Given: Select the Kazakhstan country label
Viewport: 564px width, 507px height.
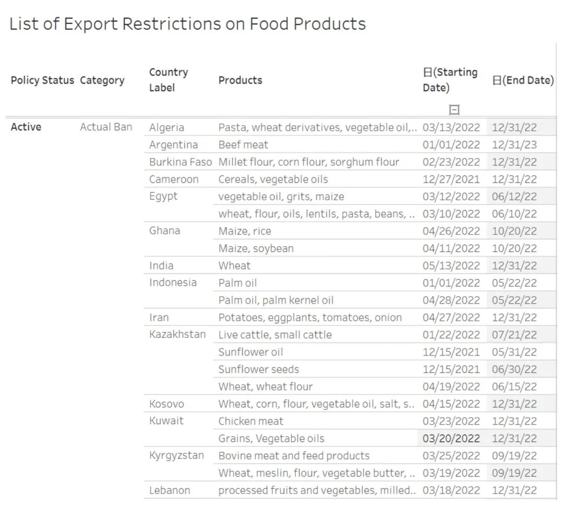Looking at the screenshot, I should [x=178, y=334].
